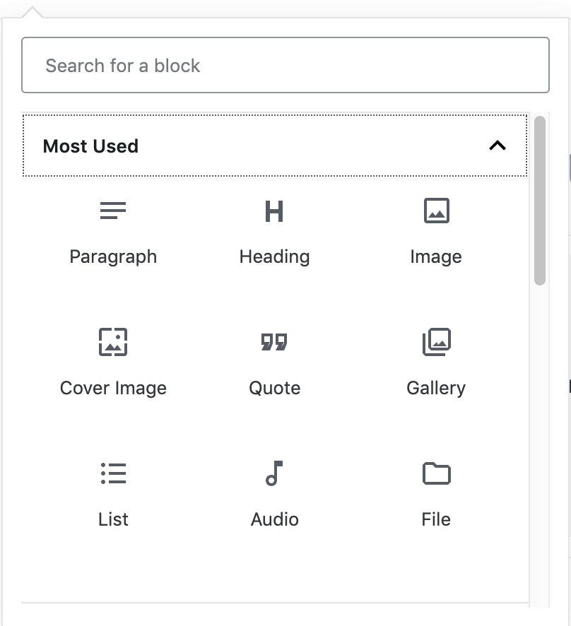Insert a Heading block
This screenshot has width=571, height=626.
coord(274,211)
